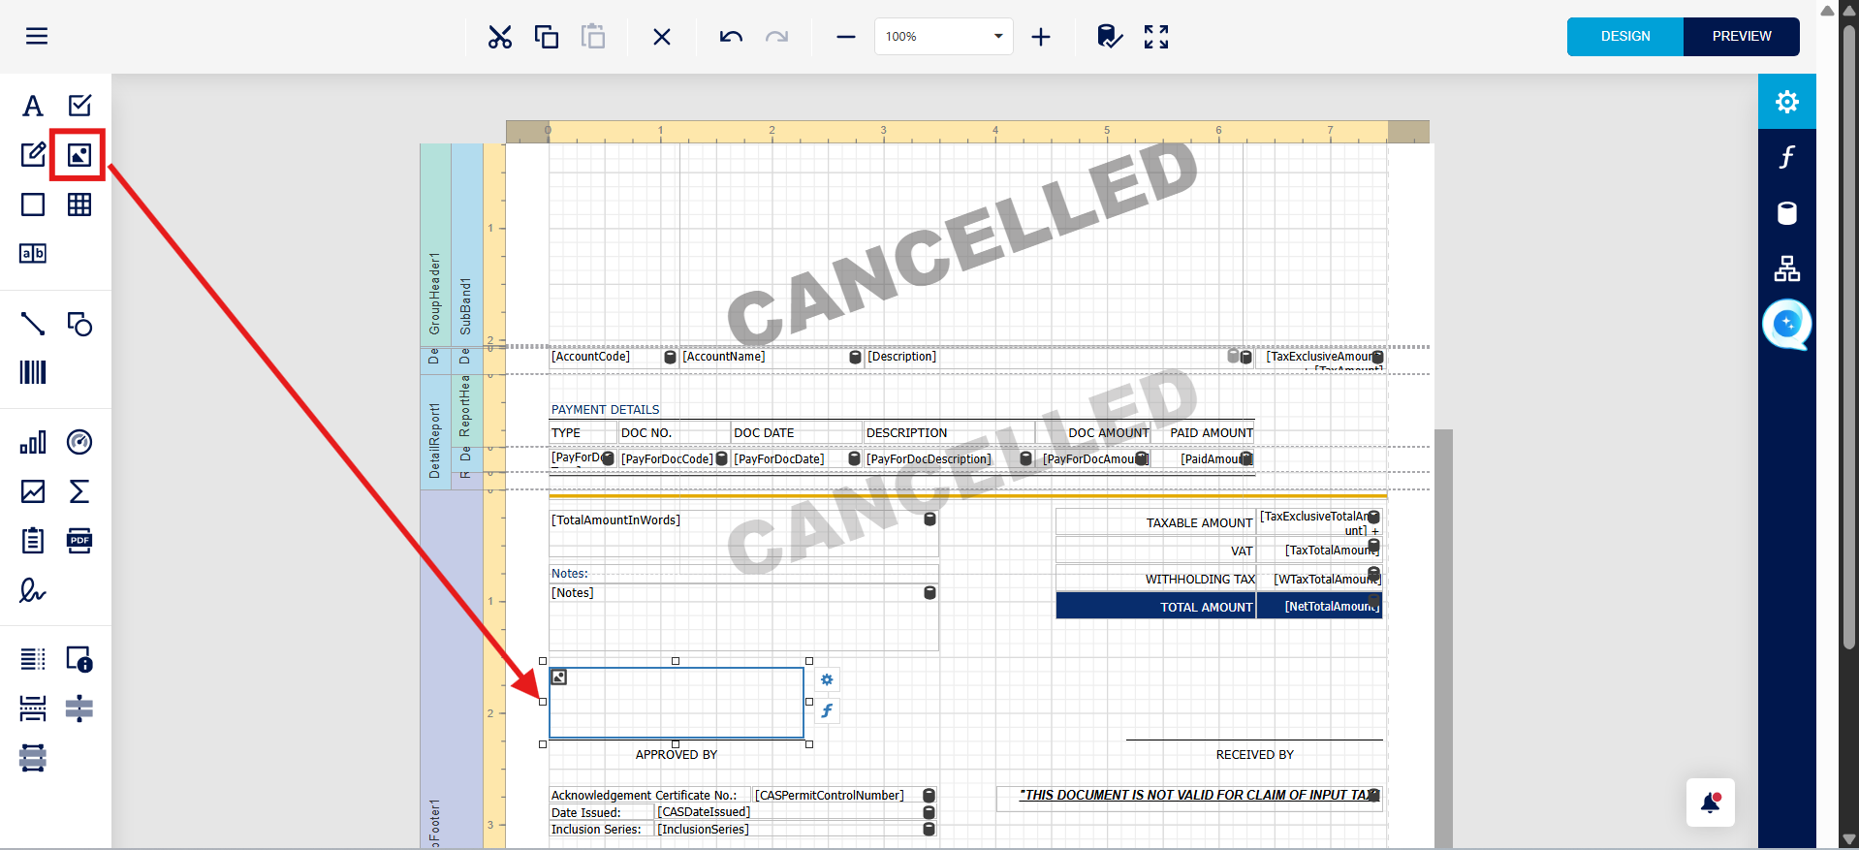Open the Field List database panel
This screenshot has height=850, width=1859.
point(1787,213)
